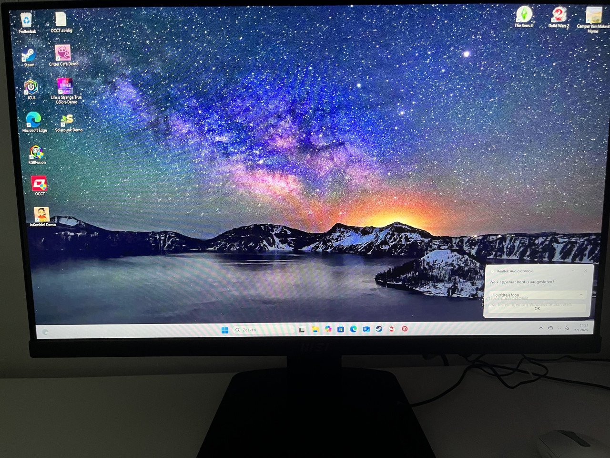Viewport: 610px width, 458px height.
Task: Open network status in system tray
Action: click(559, 329)
